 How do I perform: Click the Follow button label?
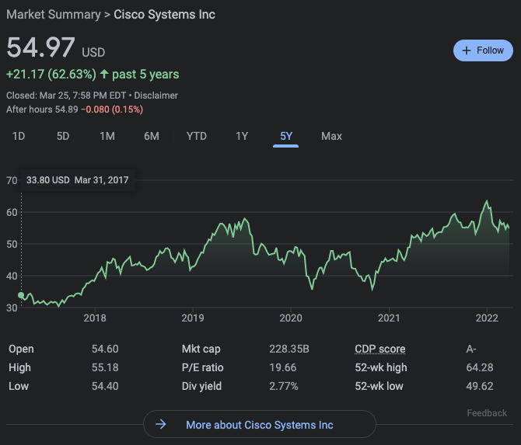coord(490,50)
